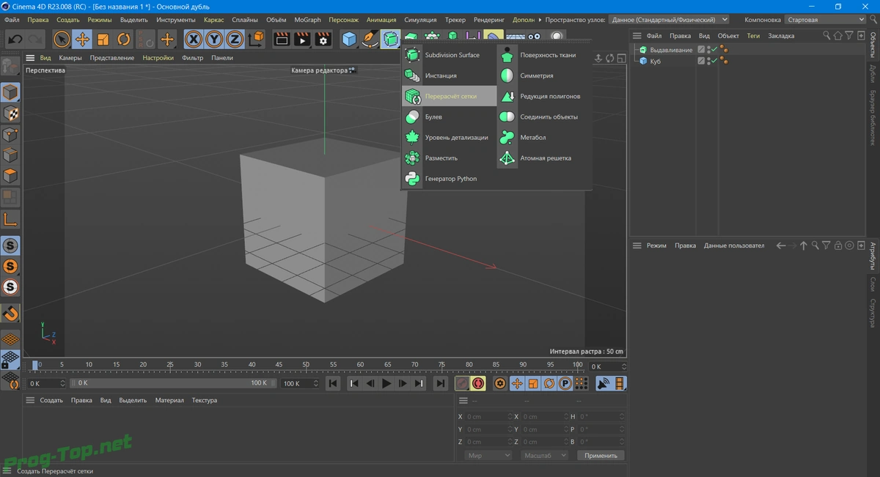Select Уровень детализации generator

(x=449, y=137)
